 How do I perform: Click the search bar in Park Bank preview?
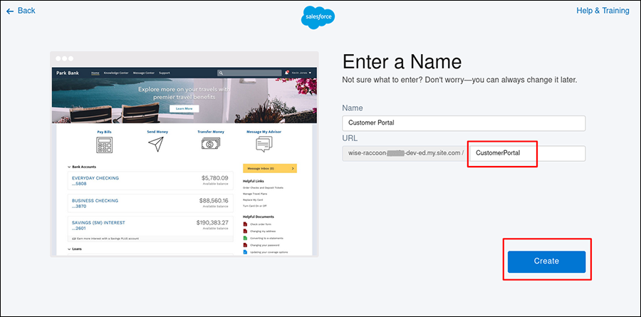(x=250, y=73)
